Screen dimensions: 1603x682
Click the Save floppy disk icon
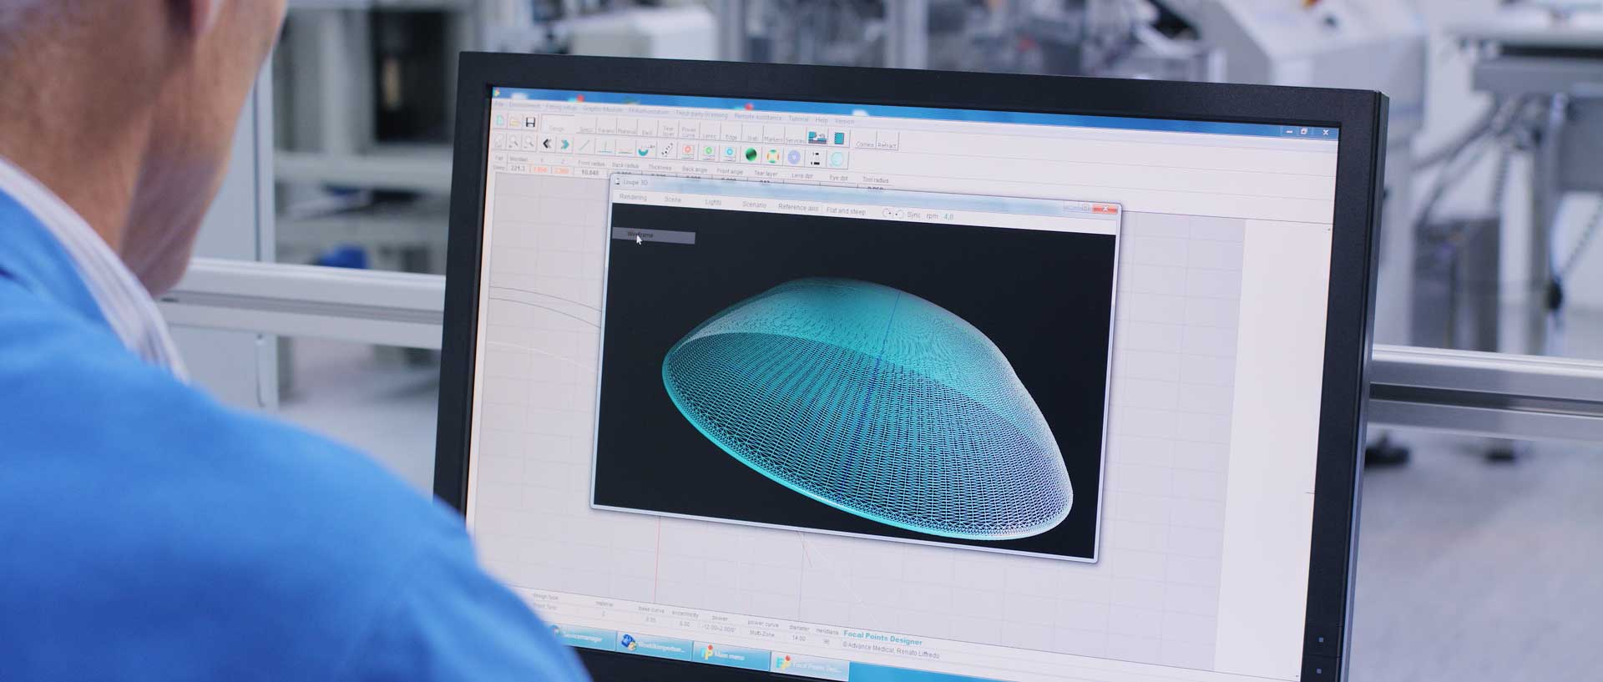click(530, 123)
